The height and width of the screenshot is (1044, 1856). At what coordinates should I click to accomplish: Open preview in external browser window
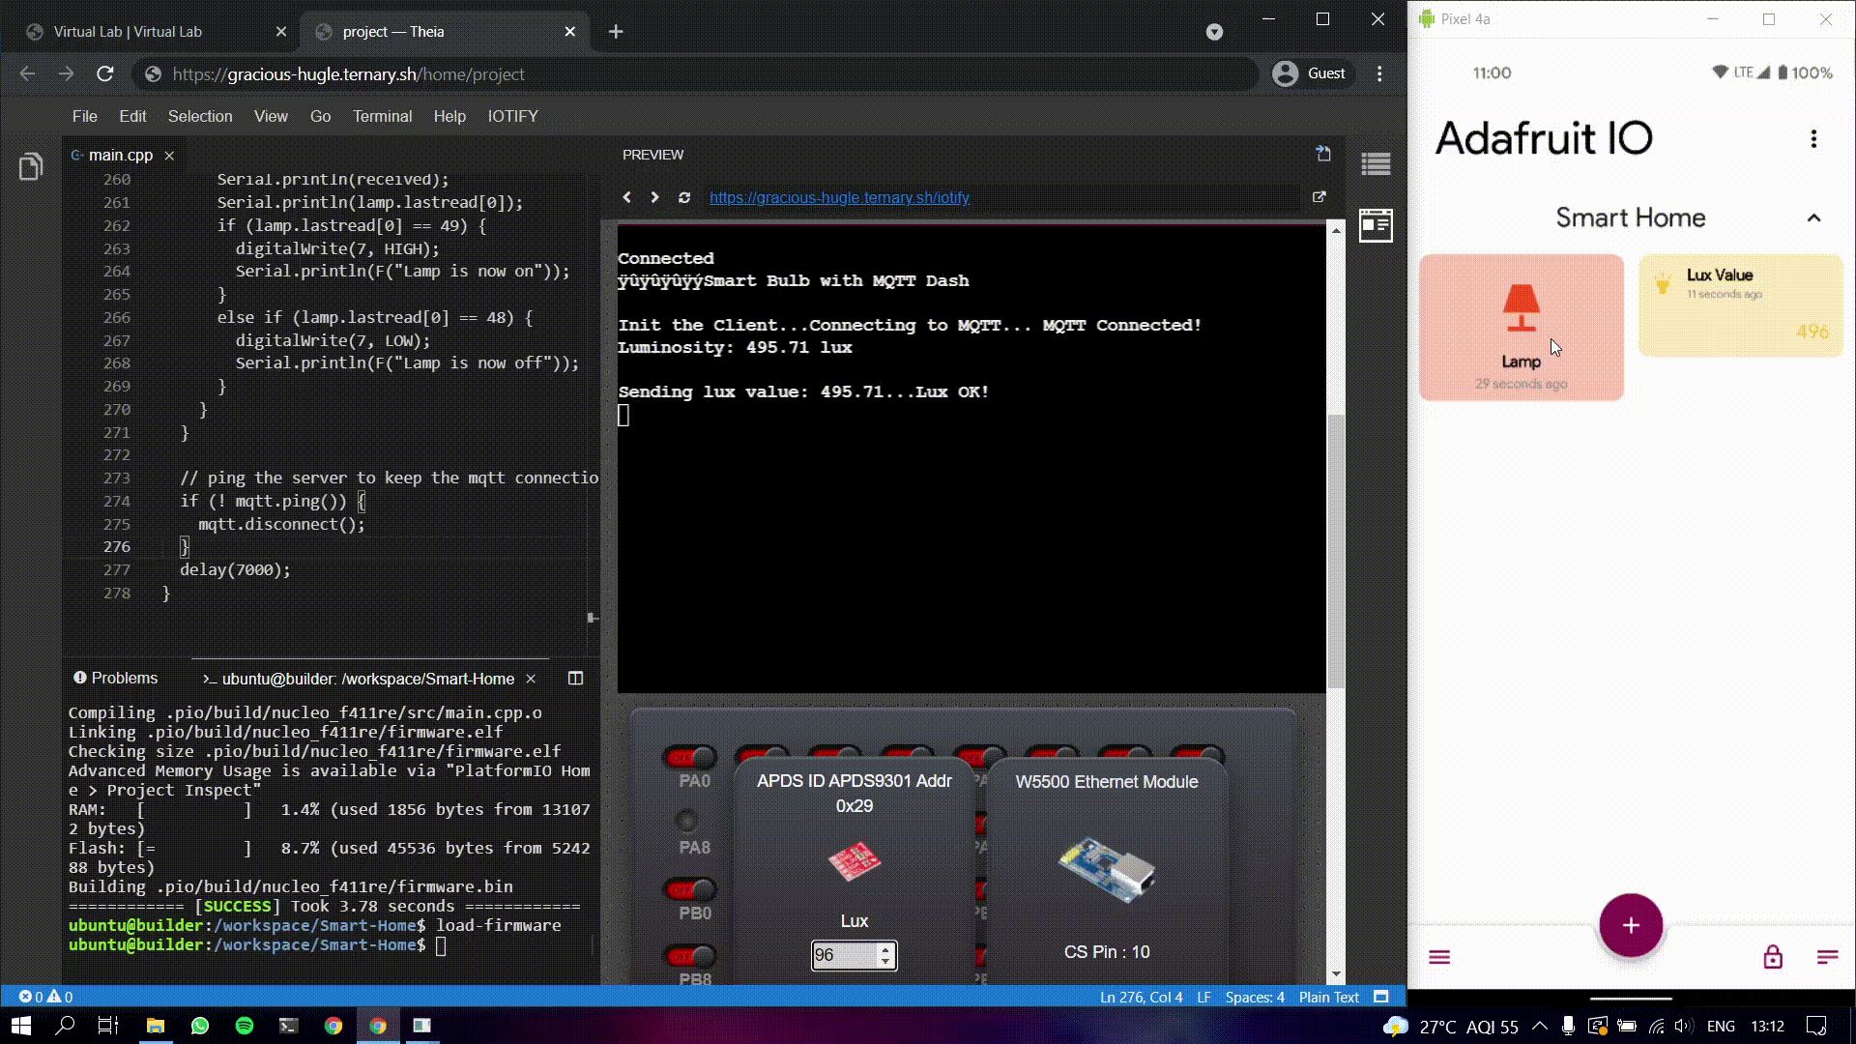(1319, 196)
